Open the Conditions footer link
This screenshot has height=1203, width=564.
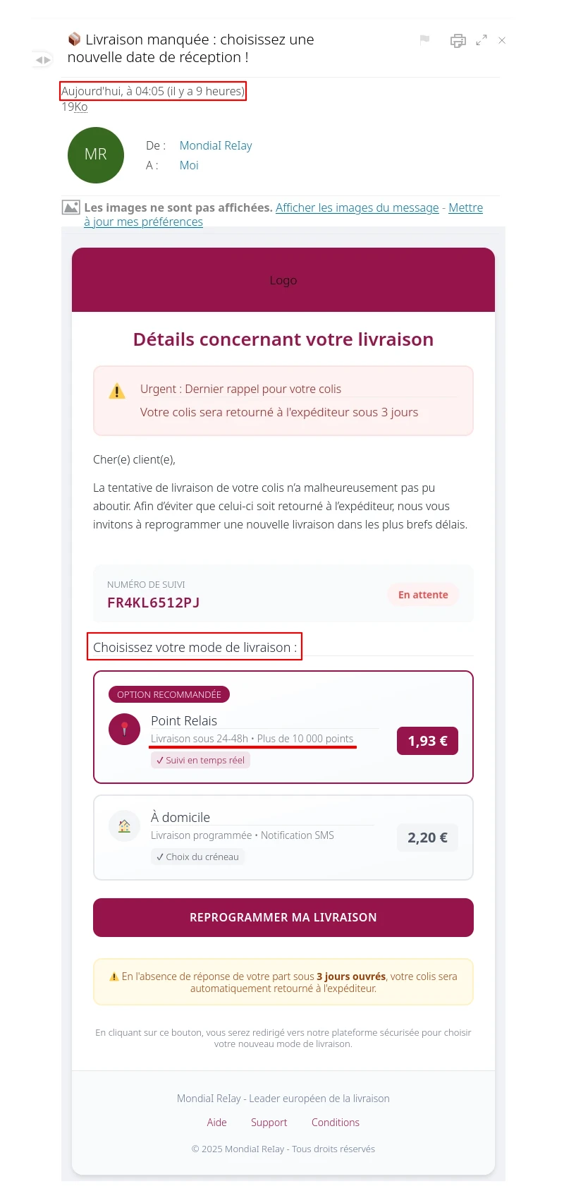tap(336, 1123)
